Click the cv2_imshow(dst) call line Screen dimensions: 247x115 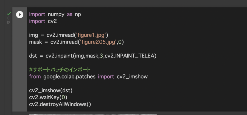point(51,90)
